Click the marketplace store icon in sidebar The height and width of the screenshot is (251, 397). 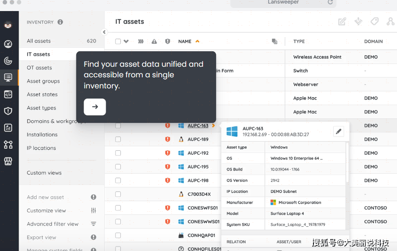pyautogui.click(x=8, y=161)
